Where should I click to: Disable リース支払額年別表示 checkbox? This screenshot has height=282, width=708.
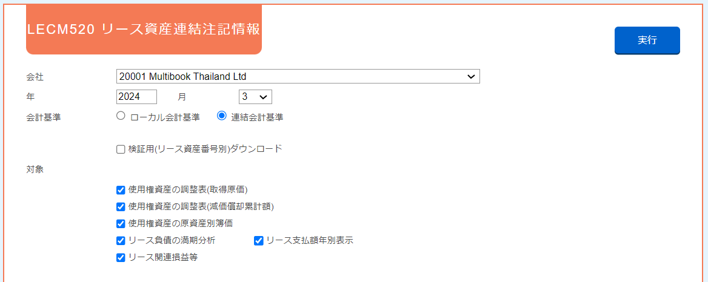pyautogui.click(x=259, y=241)
